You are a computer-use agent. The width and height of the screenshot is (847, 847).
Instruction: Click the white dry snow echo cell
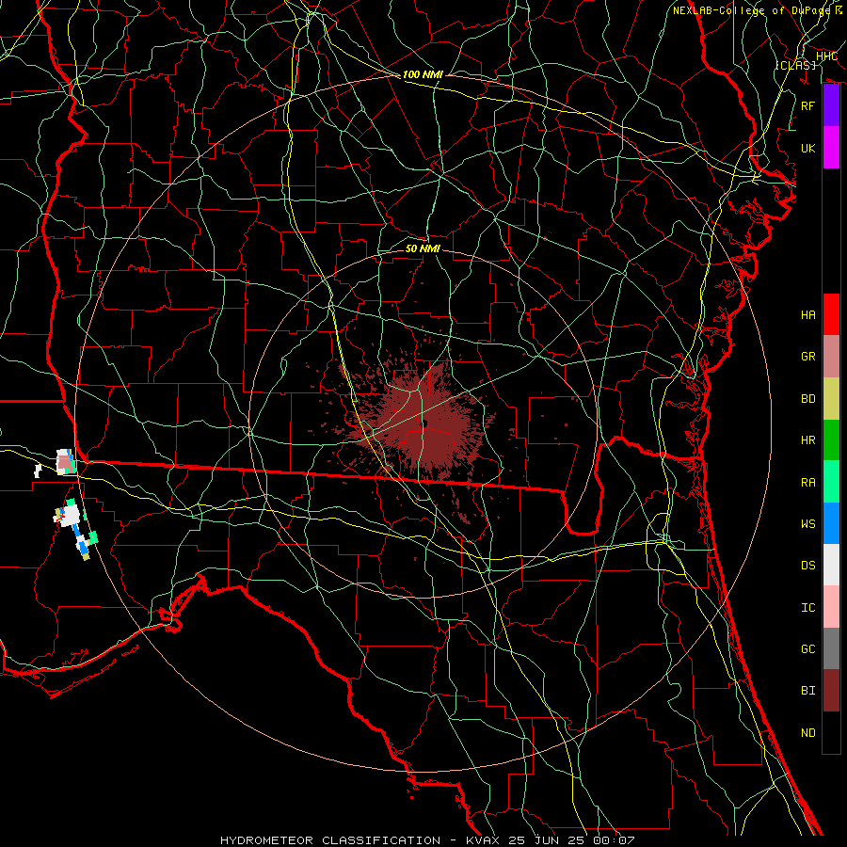pos(71,516)
